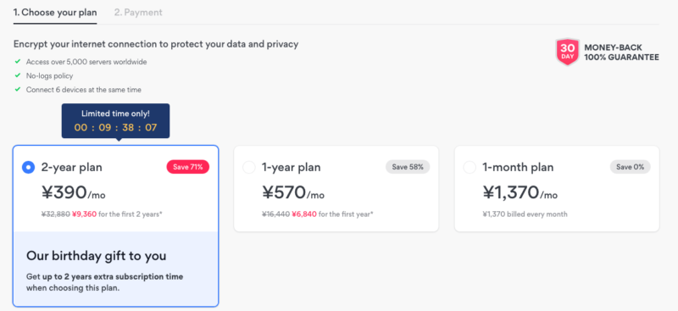678x311 pixels.
Task: Click the gray Save 58% badge
Action: 408,167
